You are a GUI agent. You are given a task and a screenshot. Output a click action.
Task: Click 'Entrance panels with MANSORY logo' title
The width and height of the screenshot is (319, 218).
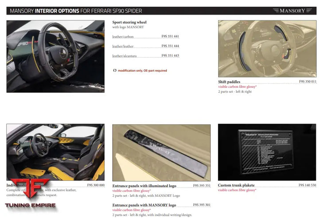(x=144, y=205)
